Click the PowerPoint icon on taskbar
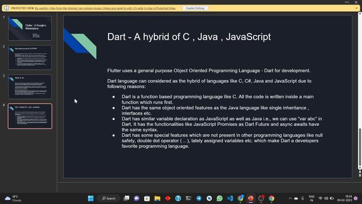The width and height of the screenshot is (362, 204). pyautogui.click(x=251, y=198)
